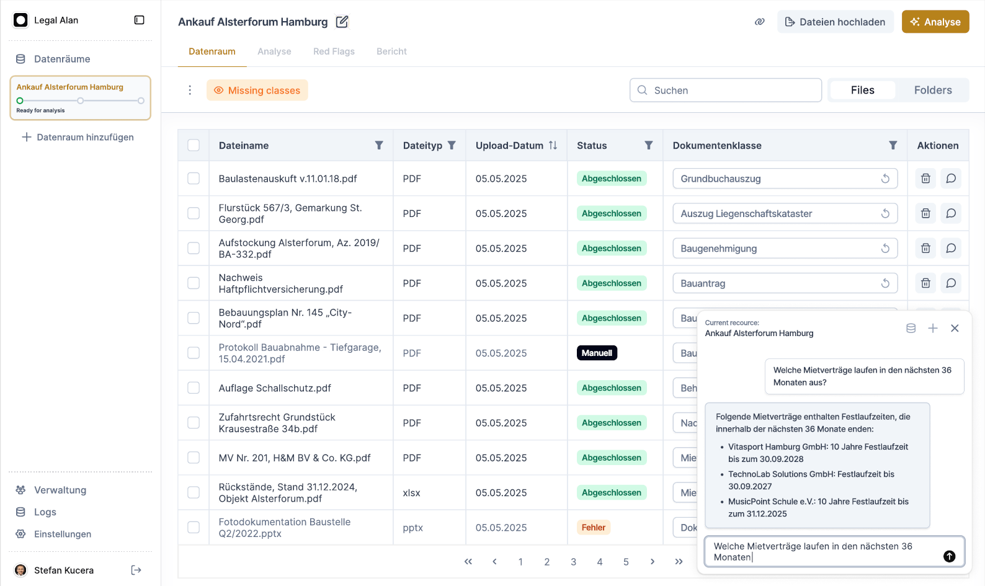Click the copy link icon in header

point(759,22)
